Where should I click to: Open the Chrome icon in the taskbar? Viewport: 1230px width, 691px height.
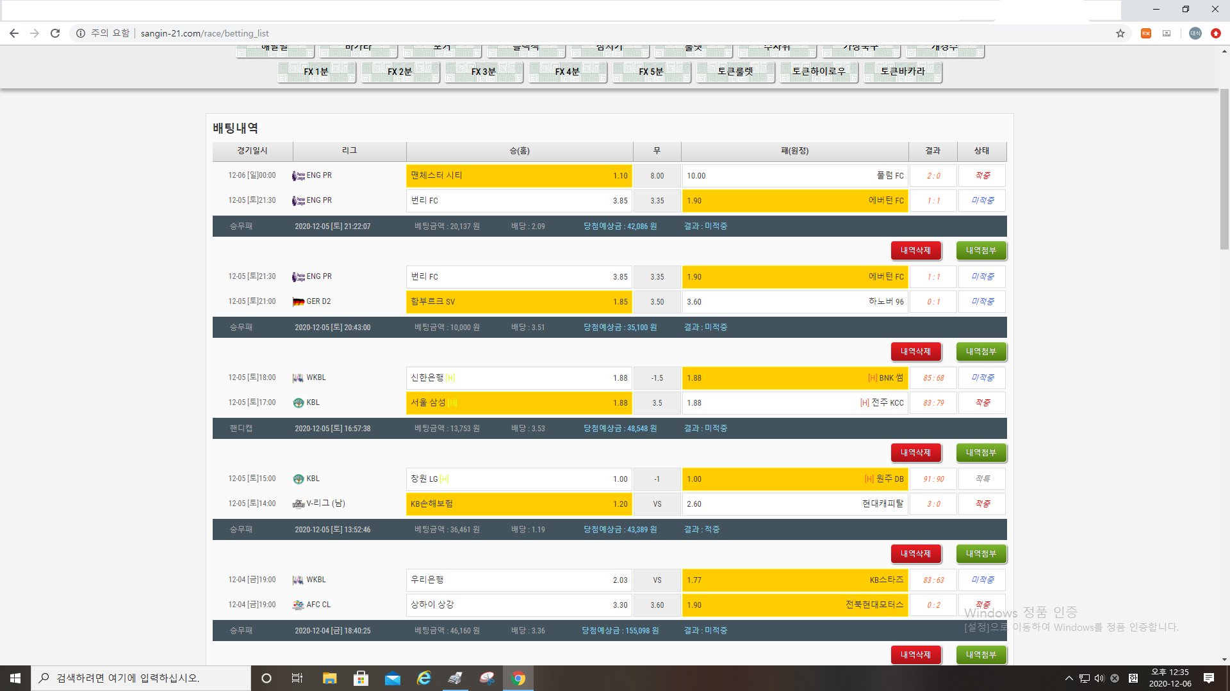point(518,678)
